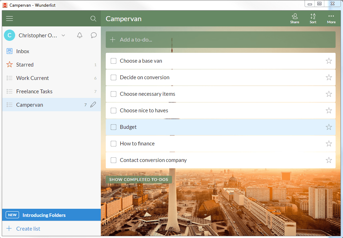This screenshot has width=343, height=238.
Task: Star the 'How to finance' to-do
Action: [x=329, y=143]
